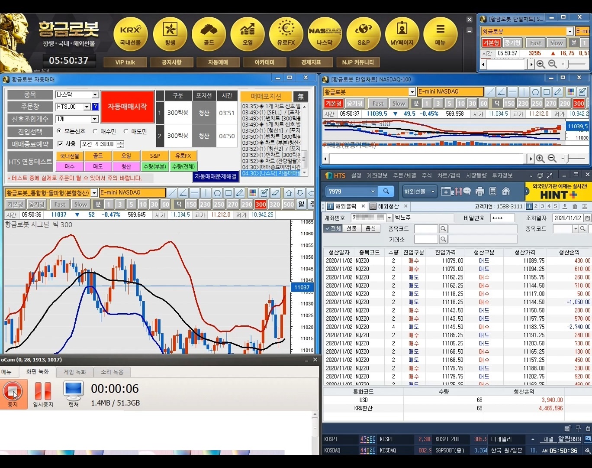Toggle 기본형 mode in the NASDAQ-100 chart window
Viewport: 592px width, 468px height.
pos(334,103)
